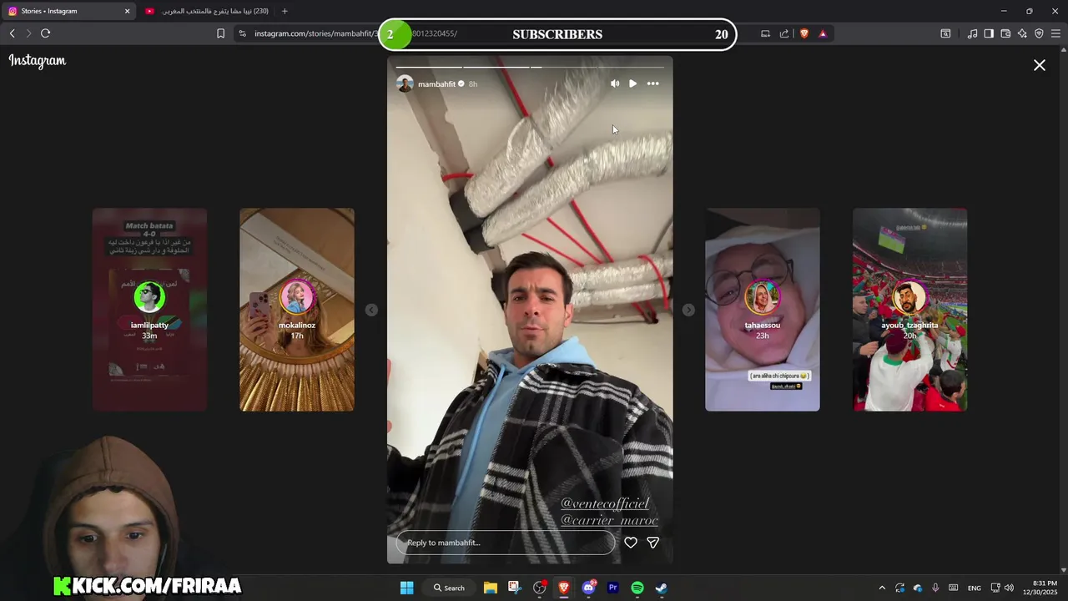Play the paused mambahfit story

632,83
